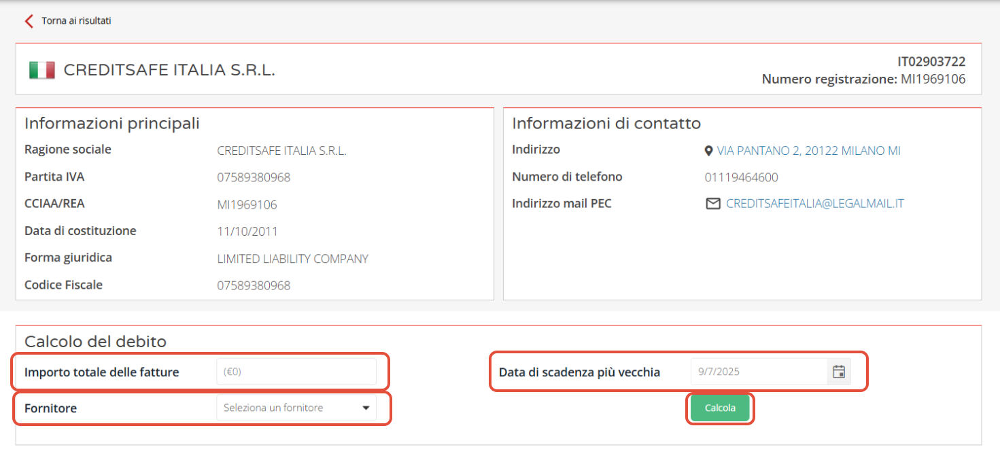1000x462 pixels.
Task: Click the Italian flag icon
Action: [x=42, y=70]
